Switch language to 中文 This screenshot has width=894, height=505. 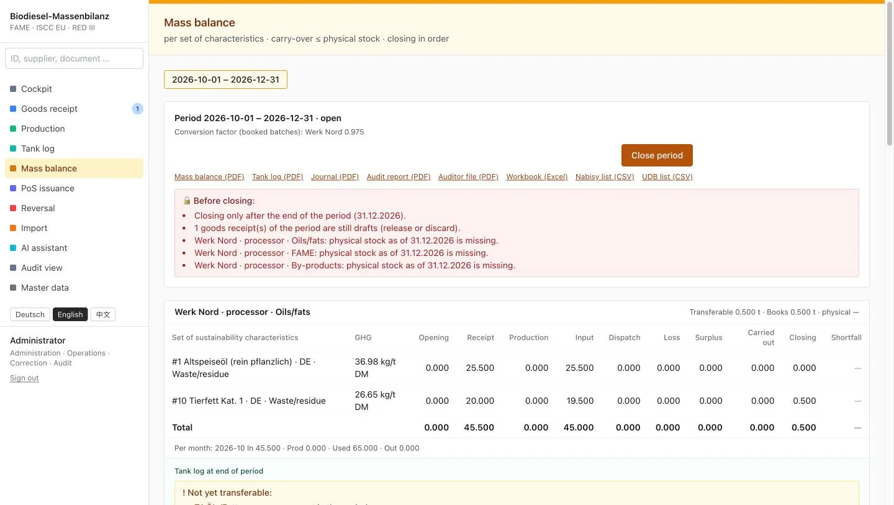click(x=103, y=314)
